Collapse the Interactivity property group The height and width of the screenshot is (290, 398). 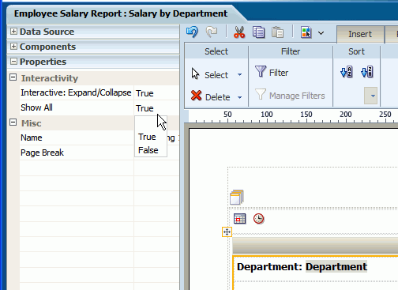tap(13, 77)
